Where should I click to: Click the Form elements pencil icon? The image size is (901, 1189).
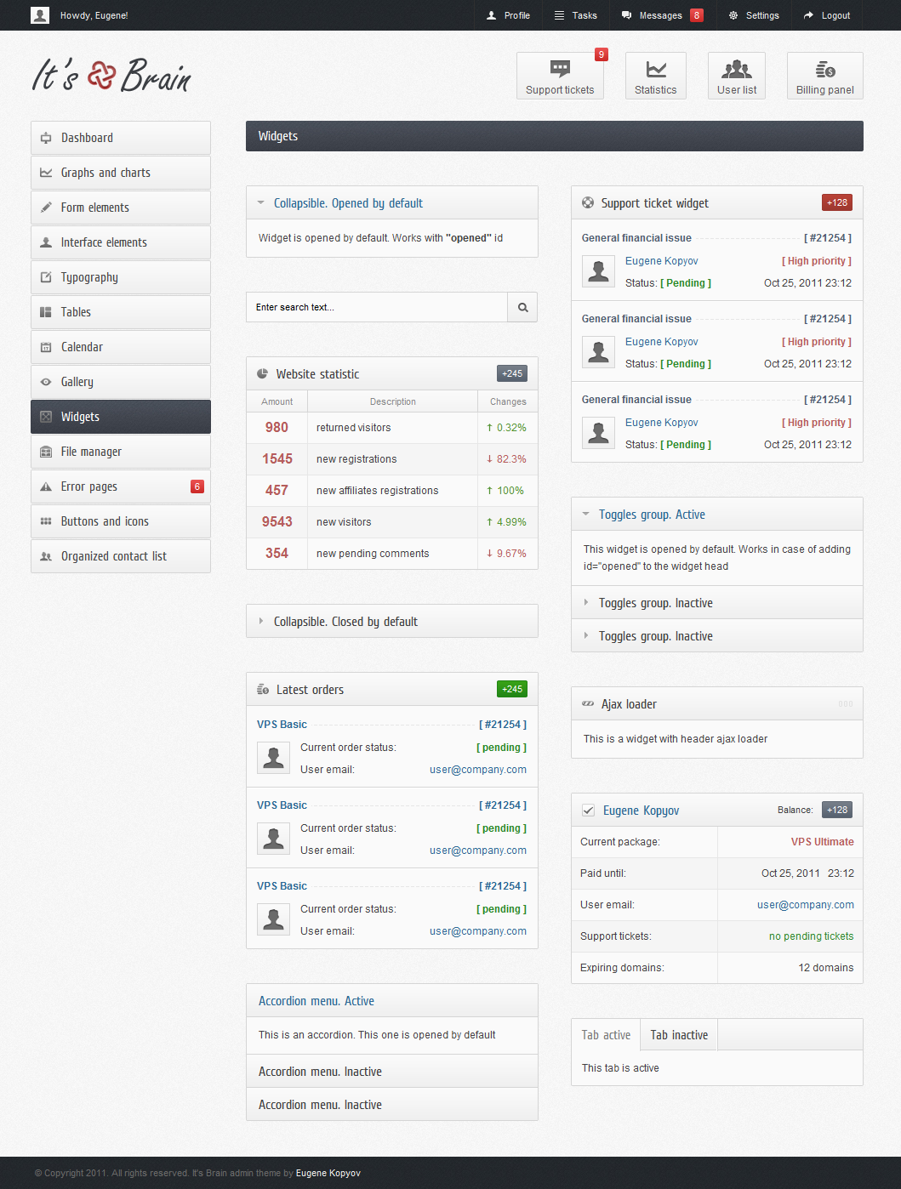point(46,208)
